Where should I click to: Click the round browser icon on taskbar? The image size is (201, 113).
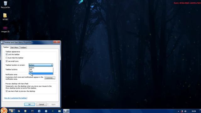pos(19,111)
